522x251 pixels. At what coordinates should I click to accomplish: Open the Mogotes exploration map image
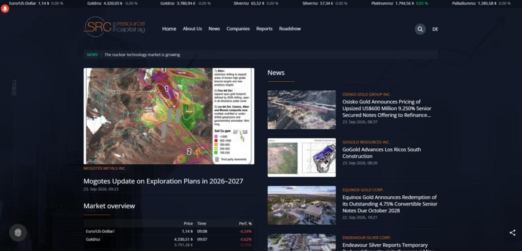pos(169,116)
